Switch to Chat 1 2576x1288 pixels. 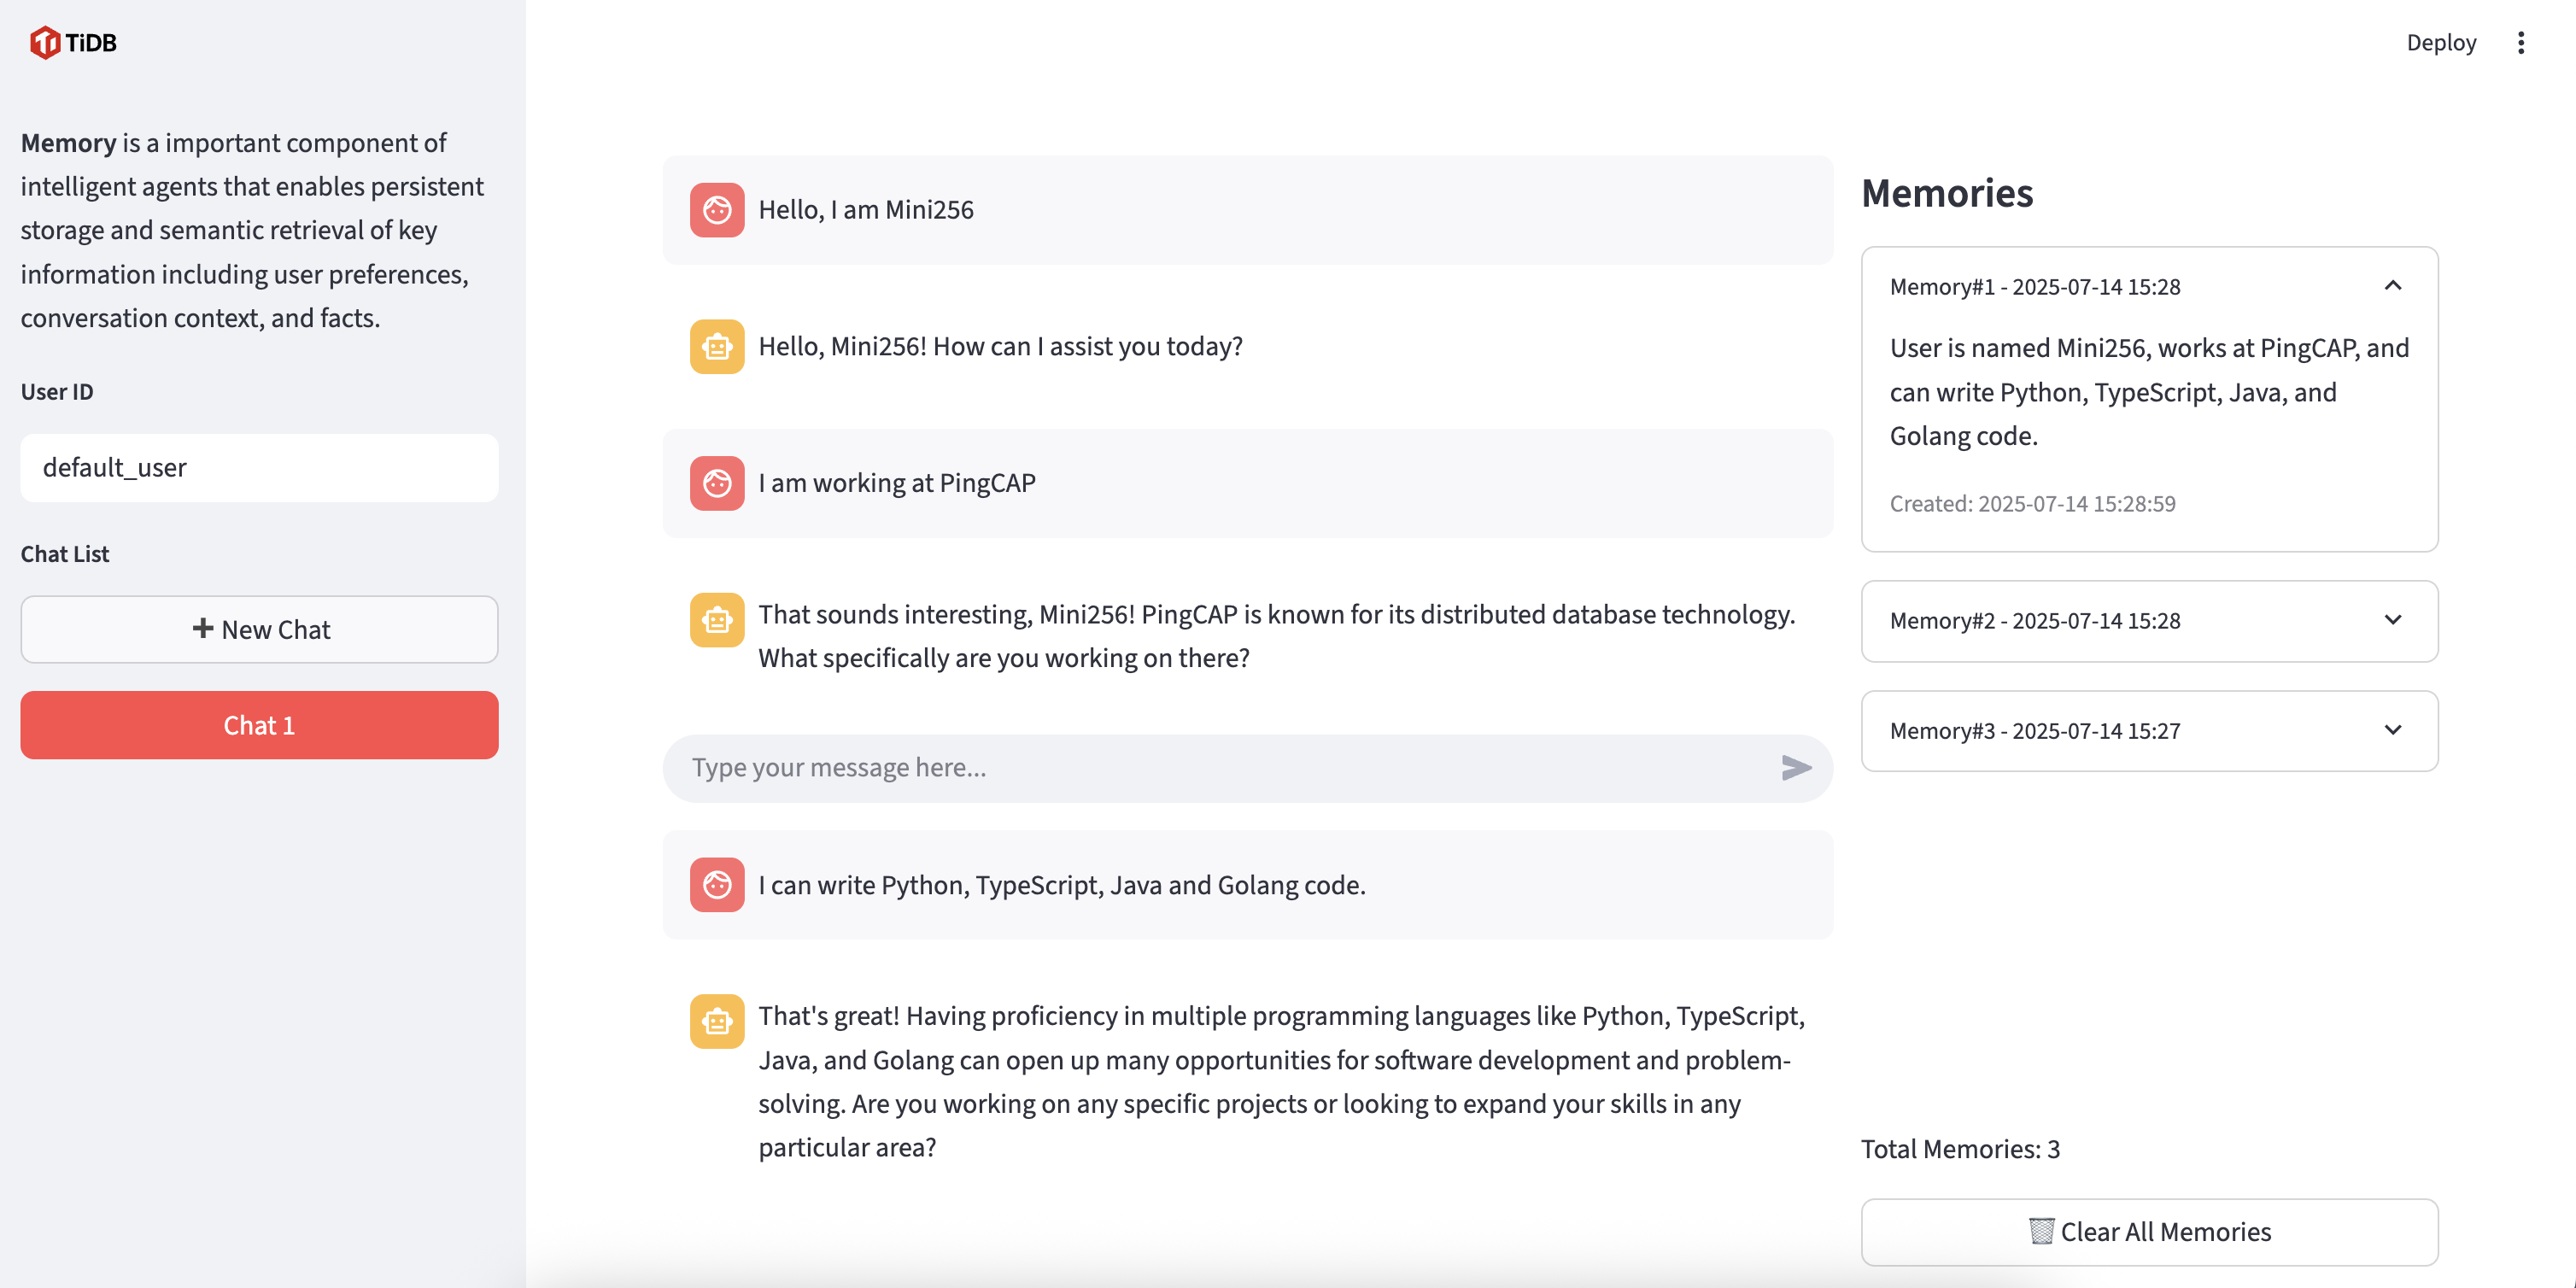pyautogui.click(x=259, y=725)
